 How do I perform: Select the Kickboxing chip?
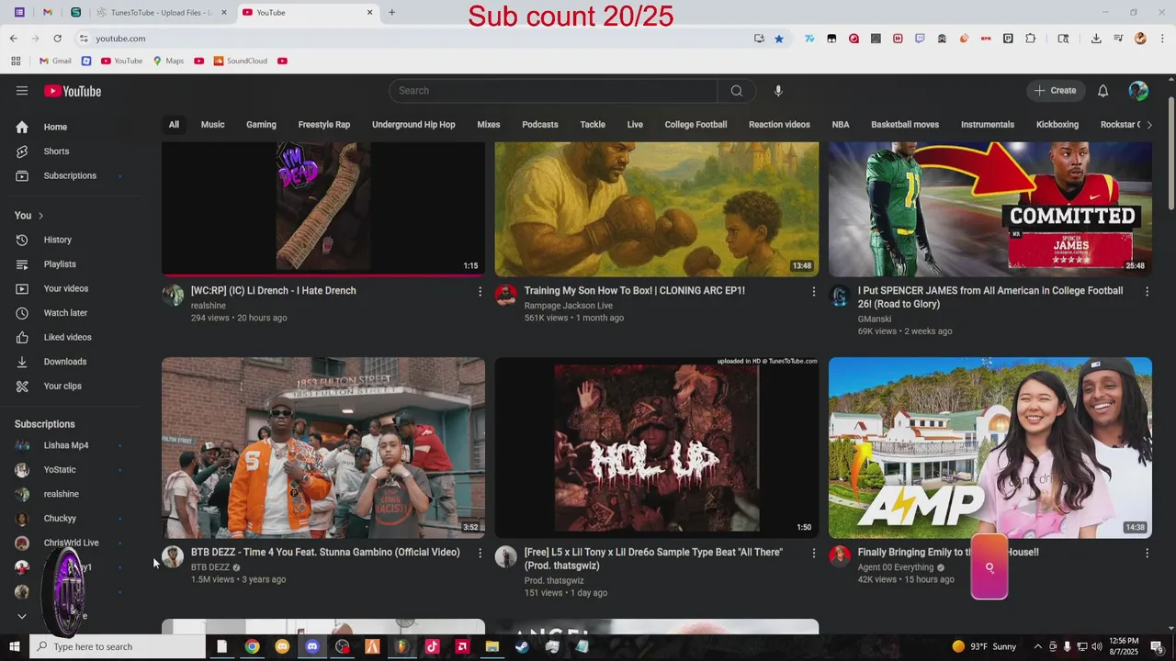pyautogui.click(x=1057, y=125)
